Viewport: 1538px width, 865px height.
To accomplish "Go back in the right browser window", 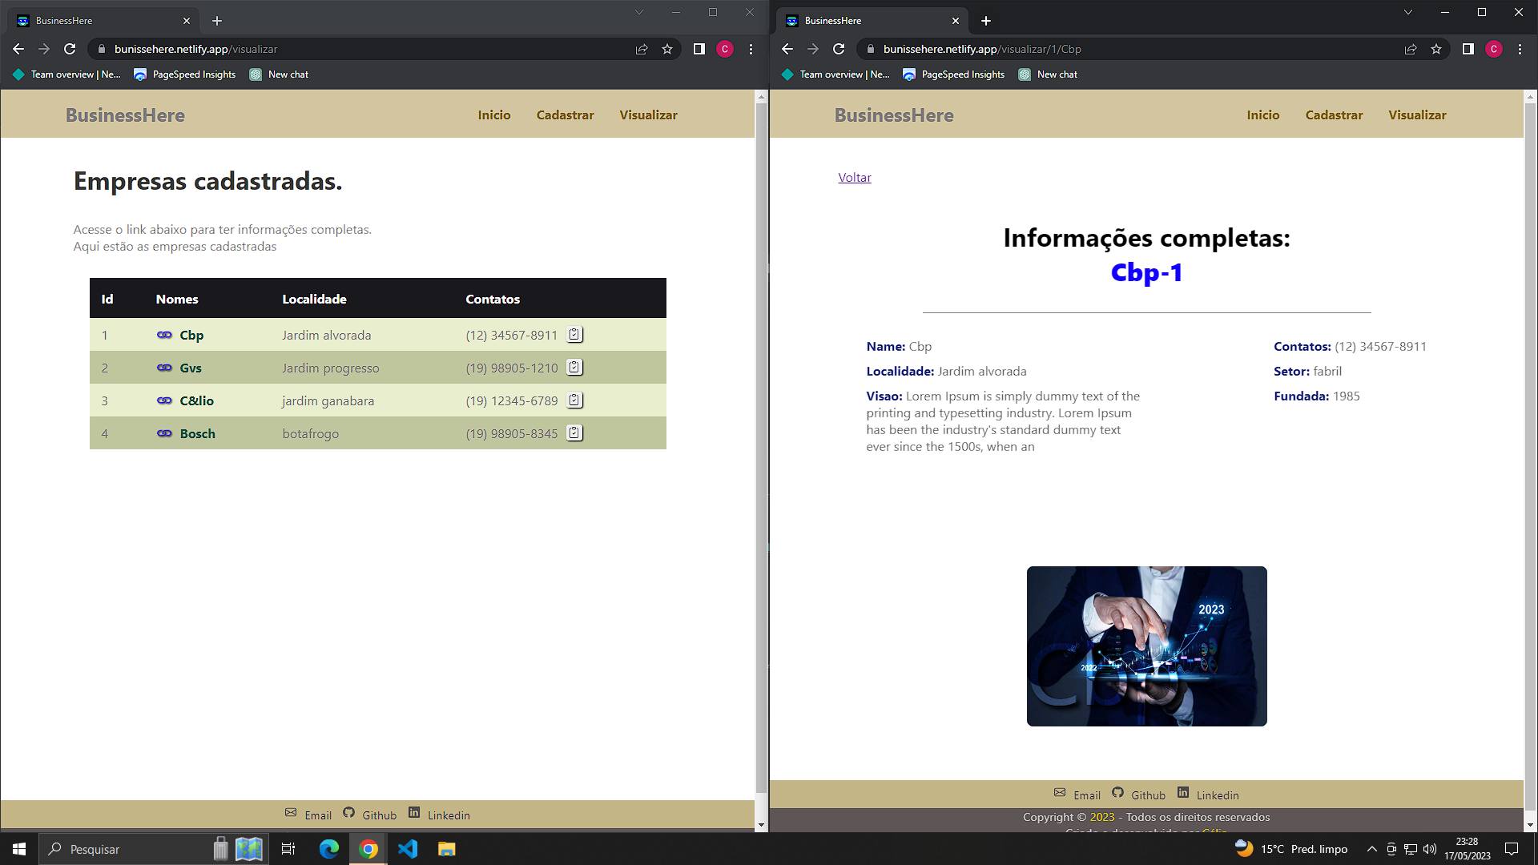I will [787, 49].
